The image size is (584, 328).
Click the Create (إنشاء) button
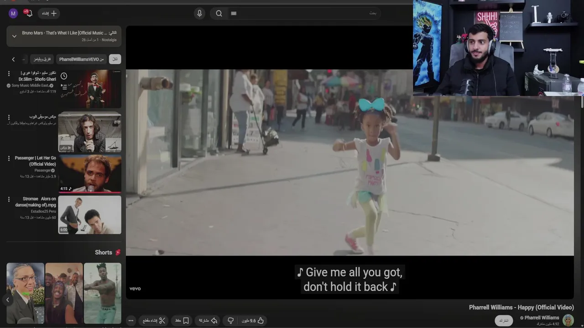[x=49, y=13]
